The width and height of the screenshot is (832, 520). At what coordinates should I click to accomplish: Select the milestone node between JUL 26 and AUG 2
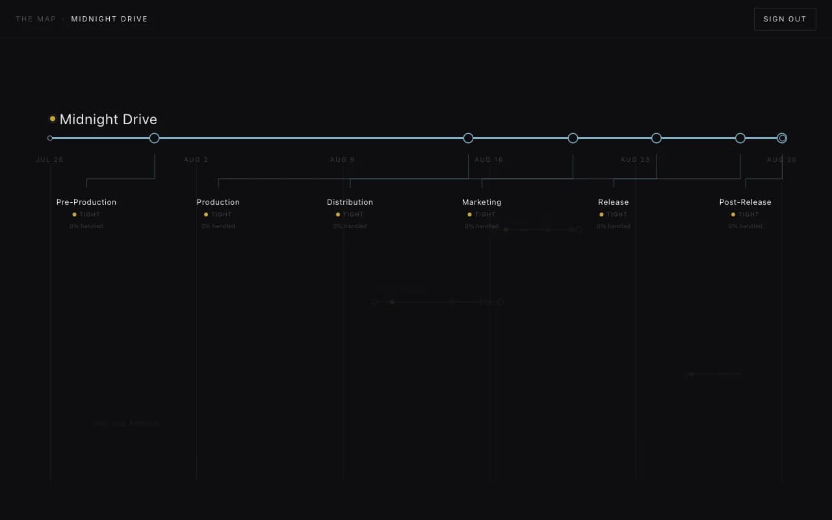coord(154,138)
